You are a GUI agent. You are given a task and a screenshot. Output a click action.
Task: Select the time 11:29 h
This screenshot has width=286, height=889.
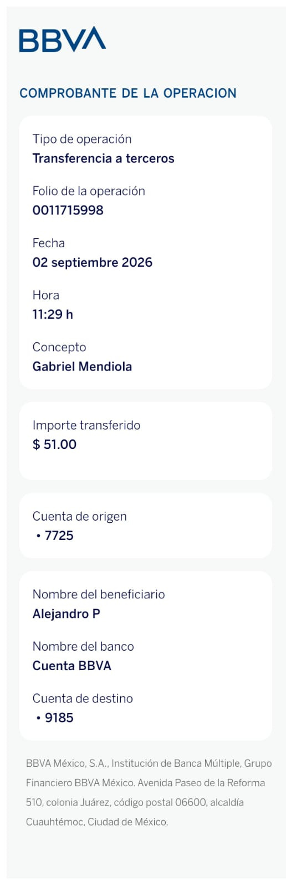pos(53,314)
